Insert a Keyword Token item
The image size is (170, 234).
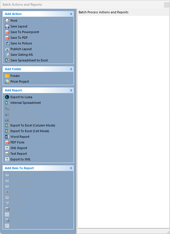19,186
